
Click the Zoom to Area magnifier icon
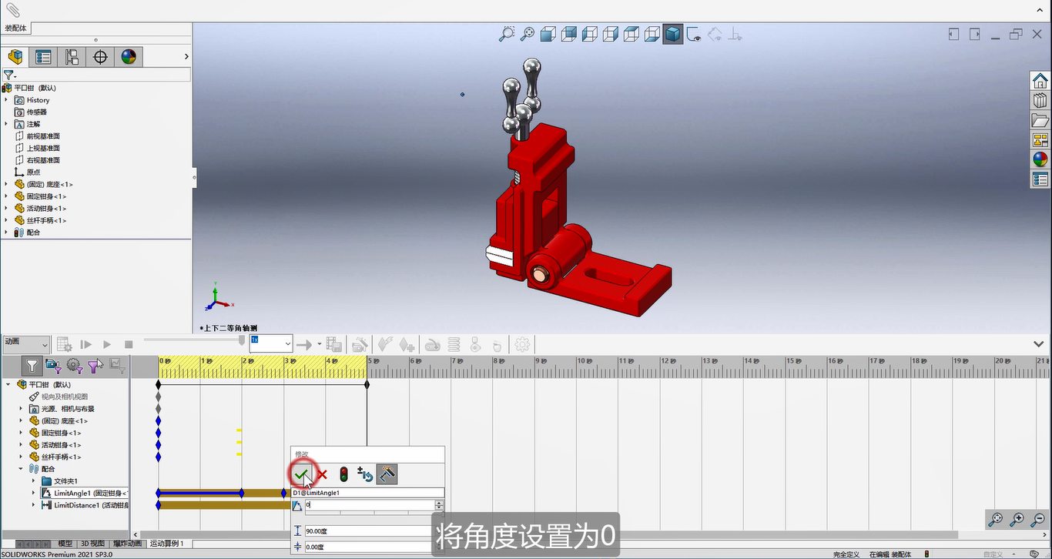pos(507,34)
